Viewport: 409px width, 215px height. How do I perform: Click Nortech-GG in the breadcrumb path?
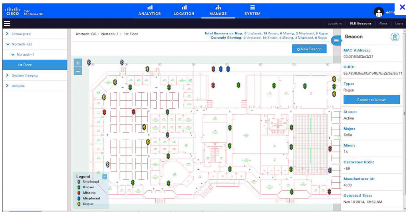pos(86,34)
